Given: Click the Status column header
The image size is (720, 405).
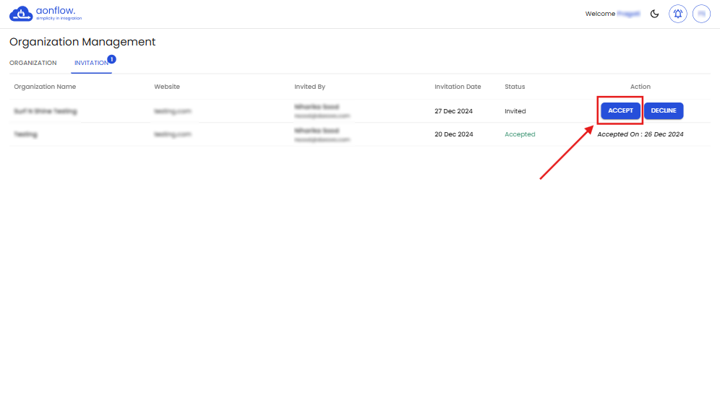Looking at the screenshot, I should pyautogui.click(x=515, y=87).
